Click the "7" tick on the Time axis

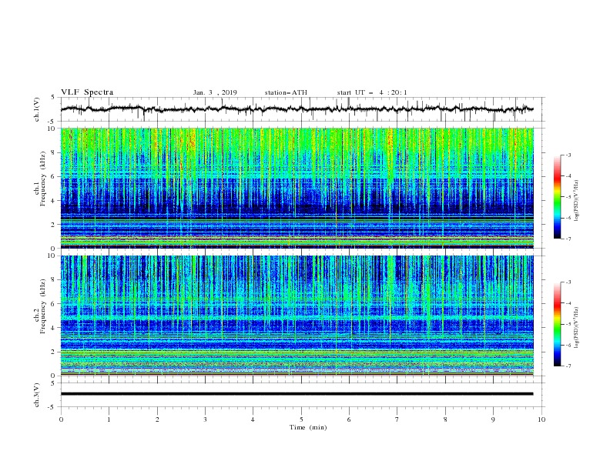[x=397, y=419]
